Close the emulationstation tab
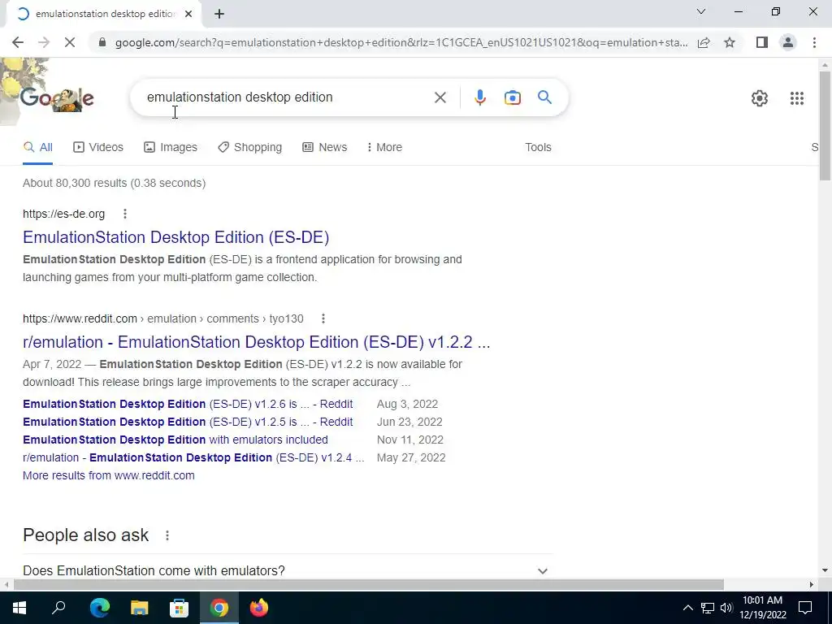 point(188,14)
